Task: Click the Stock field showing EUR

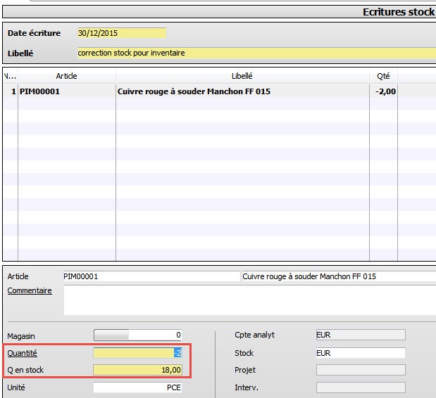Action: tap(360, 353)
